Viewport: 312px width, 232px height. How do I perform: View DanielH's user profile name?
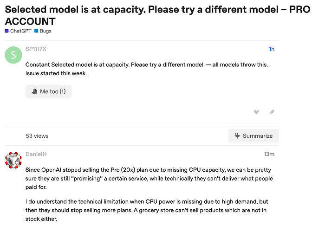[x=36, y=154]
